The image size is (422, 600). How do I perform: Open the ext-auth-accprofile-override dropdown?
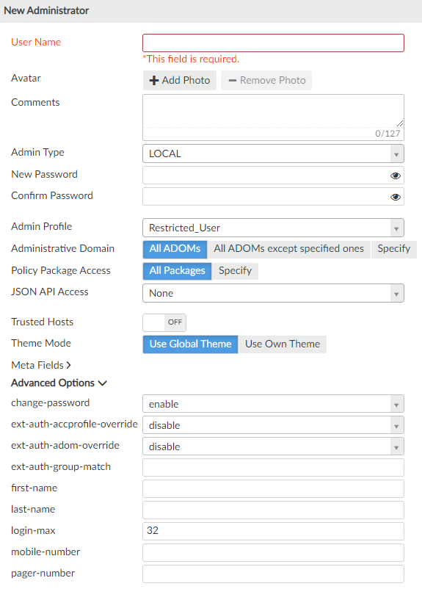click(x=273, y=425)
